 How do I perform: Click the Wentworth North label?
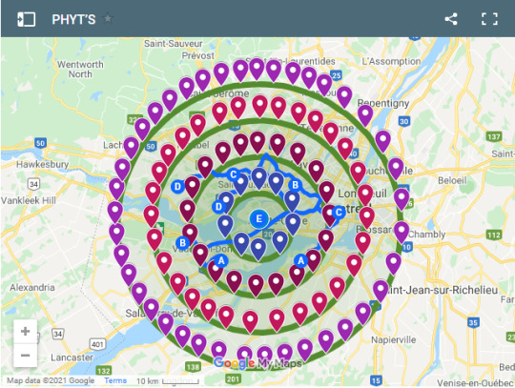(x=80, y=69)
